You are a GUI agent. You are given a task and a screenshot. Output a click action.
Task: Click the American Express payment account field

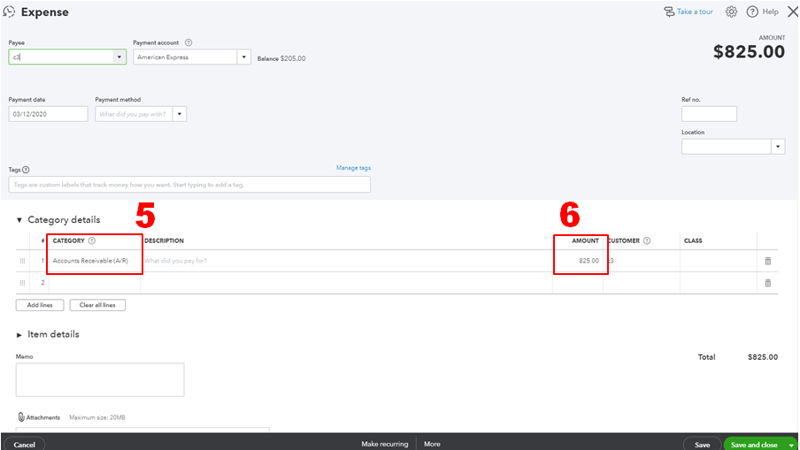point(185,57)
